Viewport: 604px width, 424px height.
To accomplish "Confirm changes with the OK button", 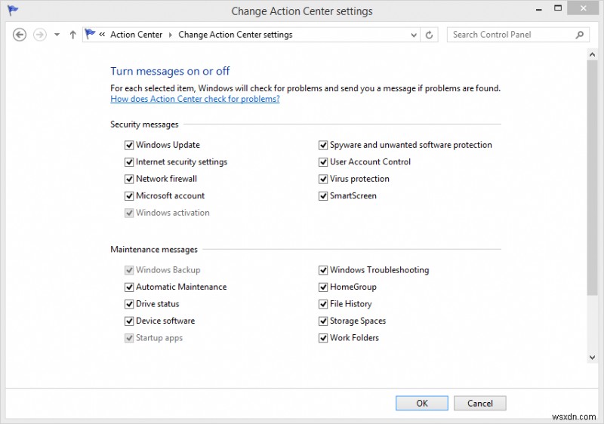I will coord(422,403).
